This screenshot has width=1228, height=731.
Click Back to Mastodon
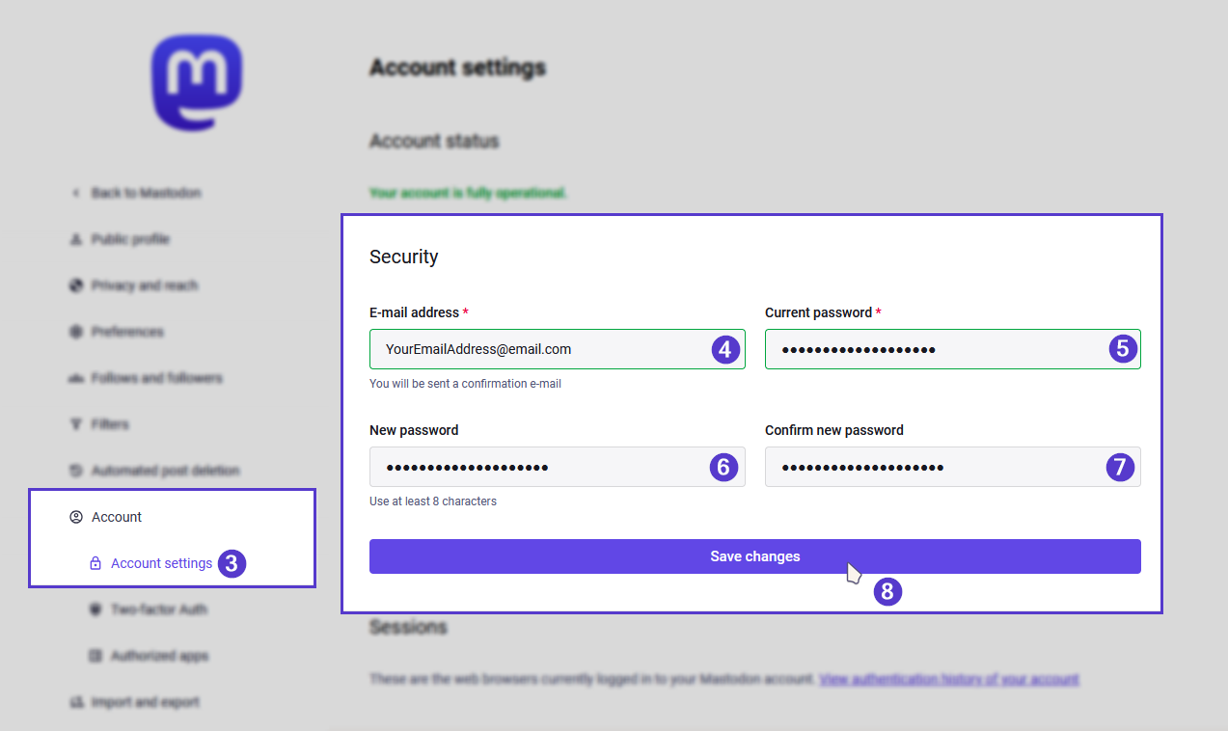pyautogui.click(x=145, y=193)
